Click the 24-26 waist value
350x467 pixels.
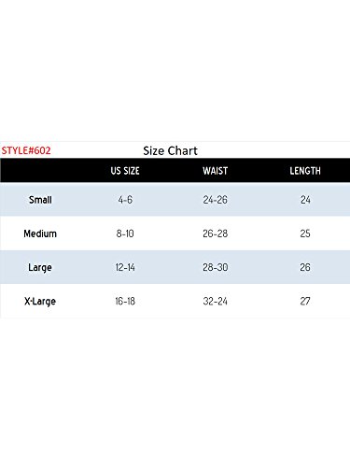(x=216, y=200)
